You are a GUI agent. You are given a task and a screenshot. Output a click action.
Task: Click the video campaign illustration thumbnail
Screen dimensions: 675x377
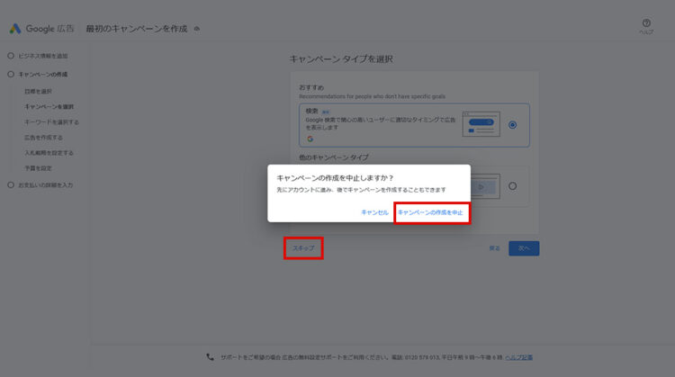(x=482, y=187)
